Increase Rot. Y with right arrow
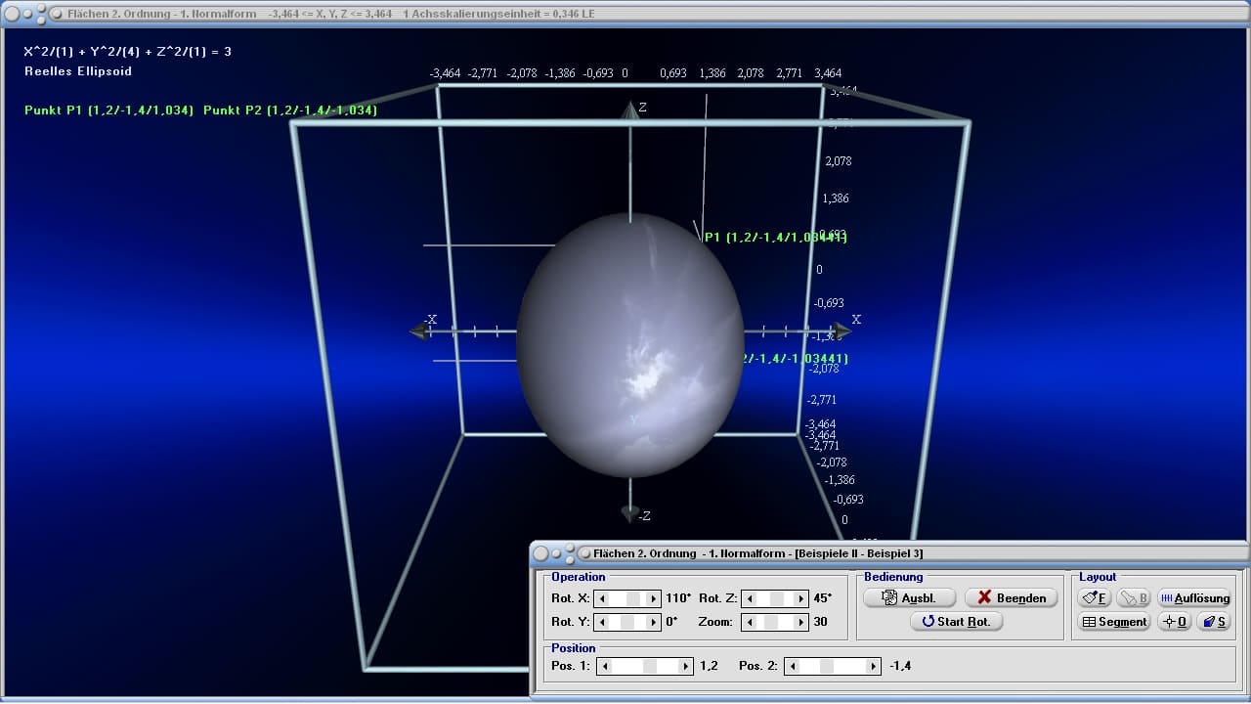1251x704 pixels. (654, 622)
